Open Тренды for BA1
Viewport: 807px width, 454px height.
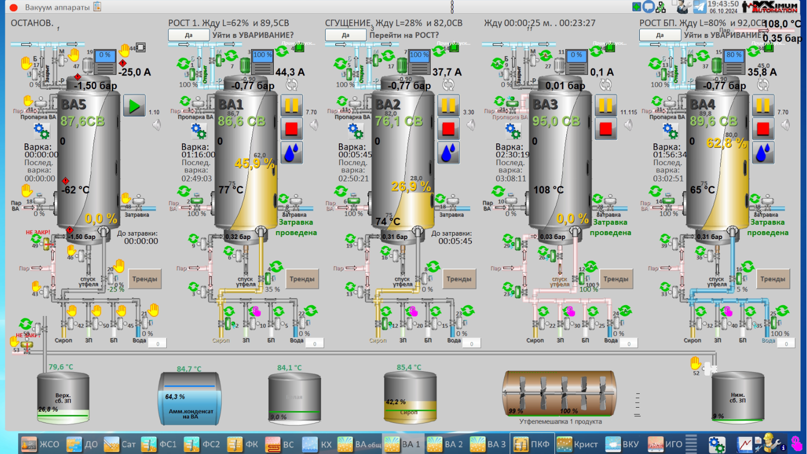[x=302, y=279]
